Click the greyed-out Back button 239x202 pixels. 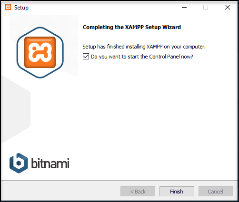pos(138,192)
